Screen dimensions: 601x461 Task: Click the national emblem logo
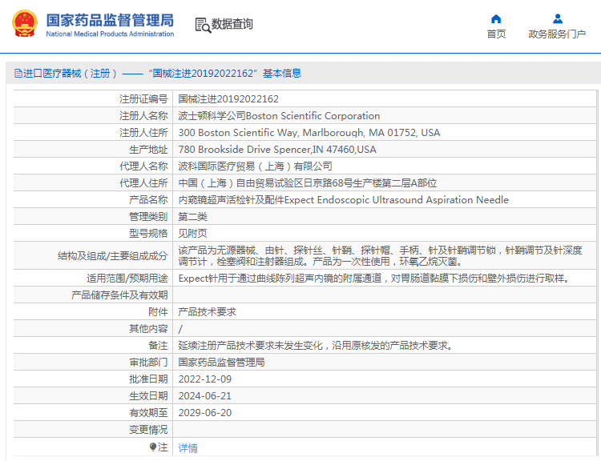25,23
